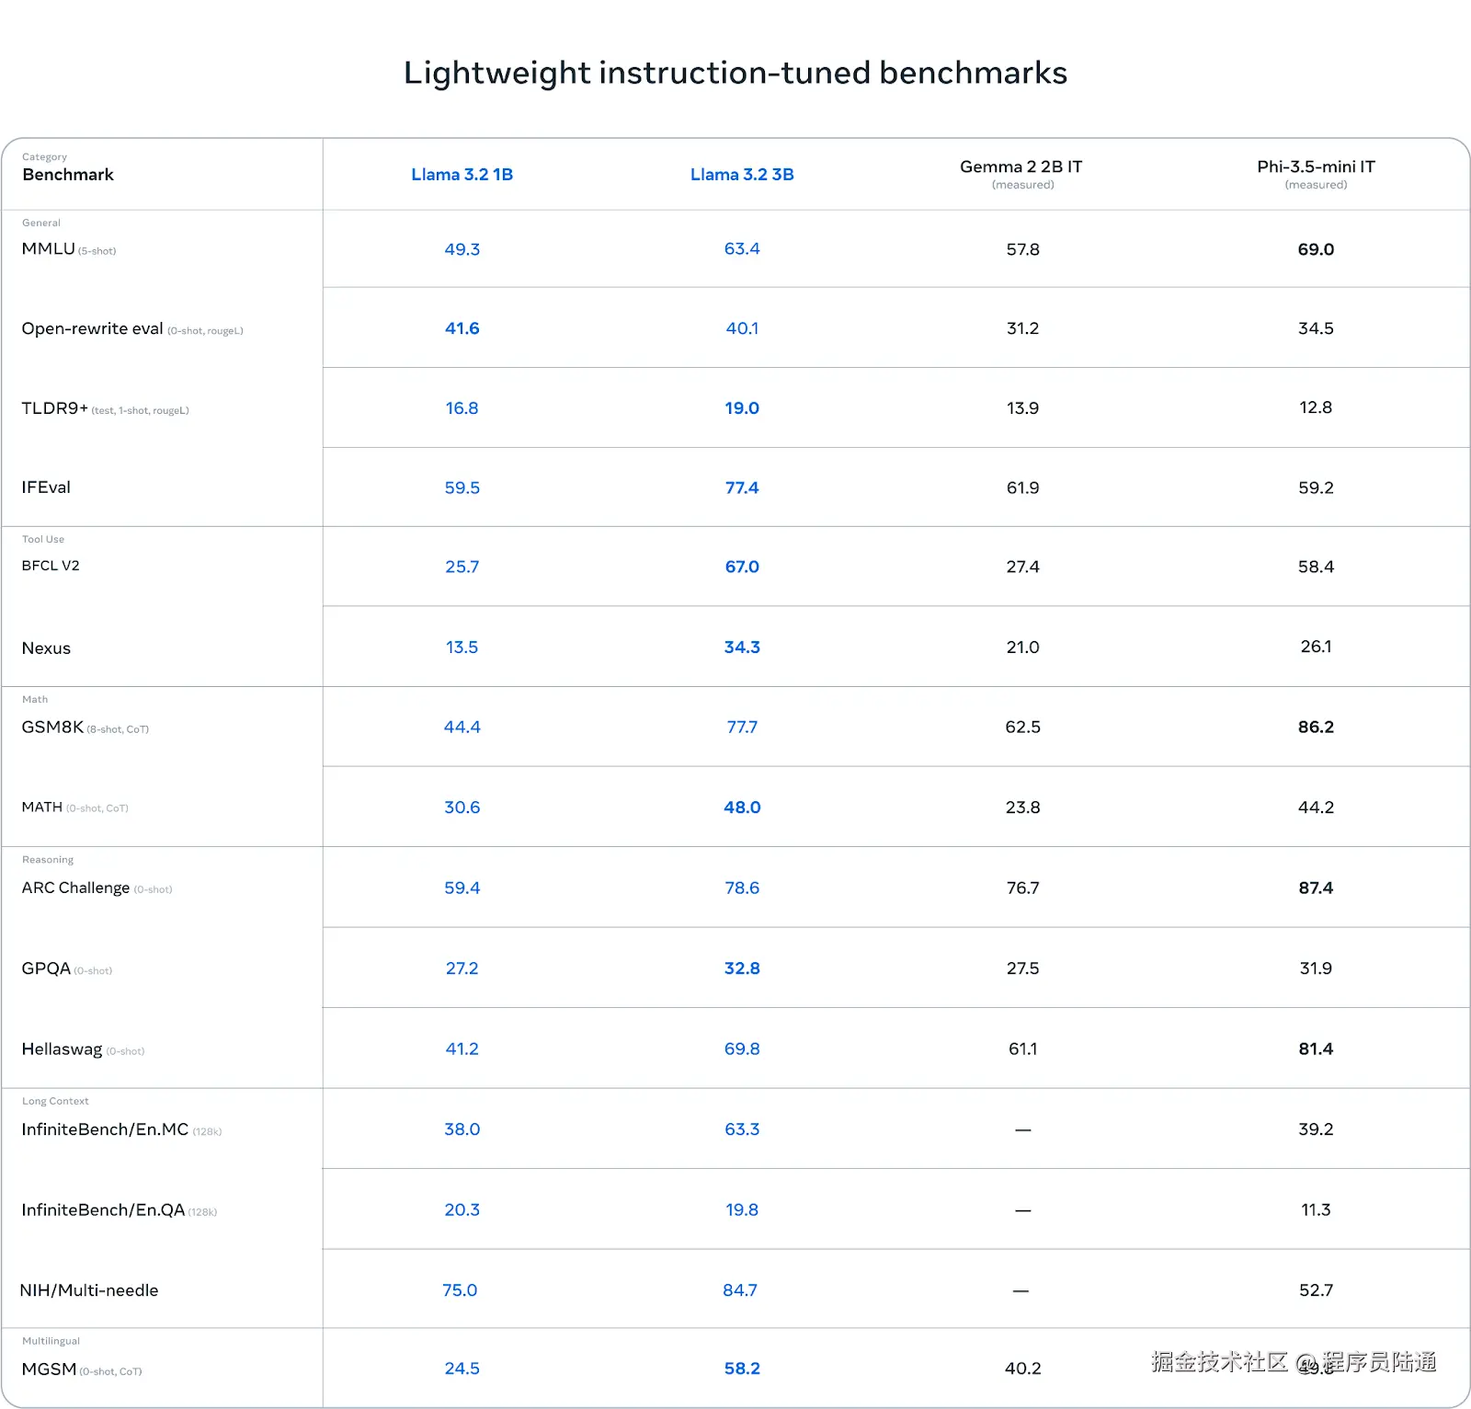Select the 'InfiniteBench/En.MC' row label

tap(105, 1129)
